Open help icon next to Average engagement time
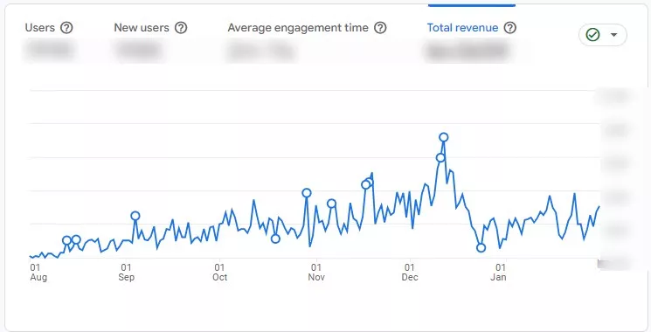The width and height of the screenshot is (651, 332). [x=380, y=28]
